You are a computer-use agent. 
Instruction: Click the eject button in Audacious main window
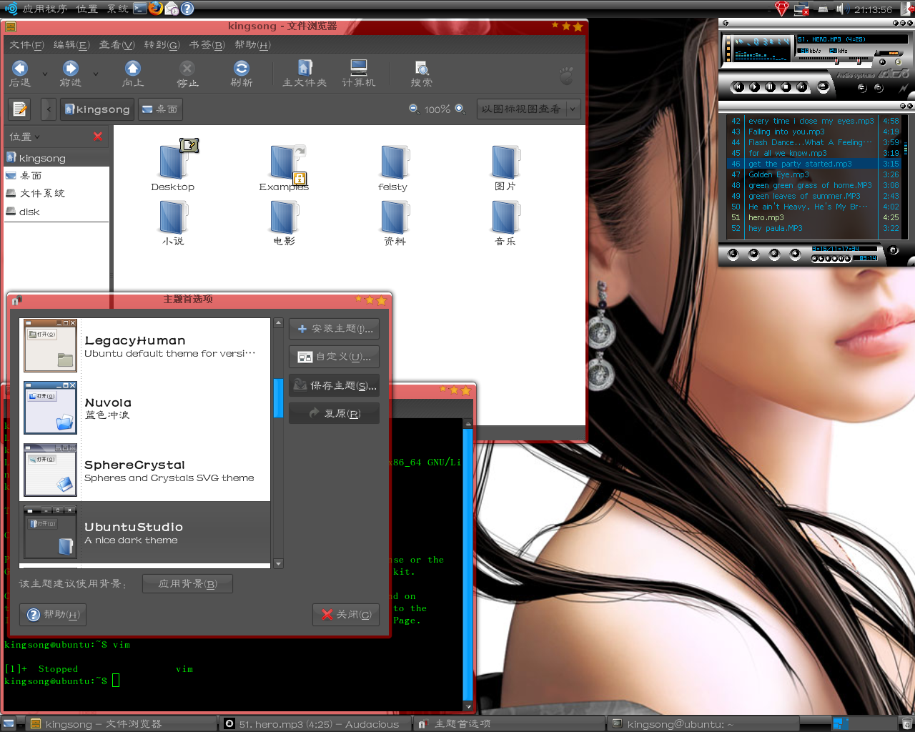click(x=823, y=86)
